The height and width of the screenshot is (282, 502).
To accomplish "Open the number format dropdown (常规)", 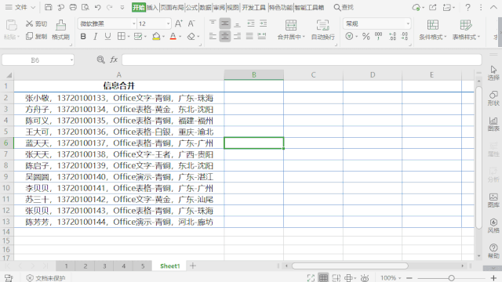I will click(408, 23).
